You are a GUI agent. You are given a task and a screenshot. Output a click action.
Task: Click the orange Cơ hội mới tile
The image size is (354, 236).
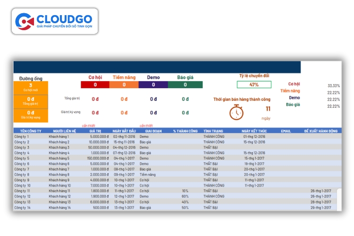point(31,87)
